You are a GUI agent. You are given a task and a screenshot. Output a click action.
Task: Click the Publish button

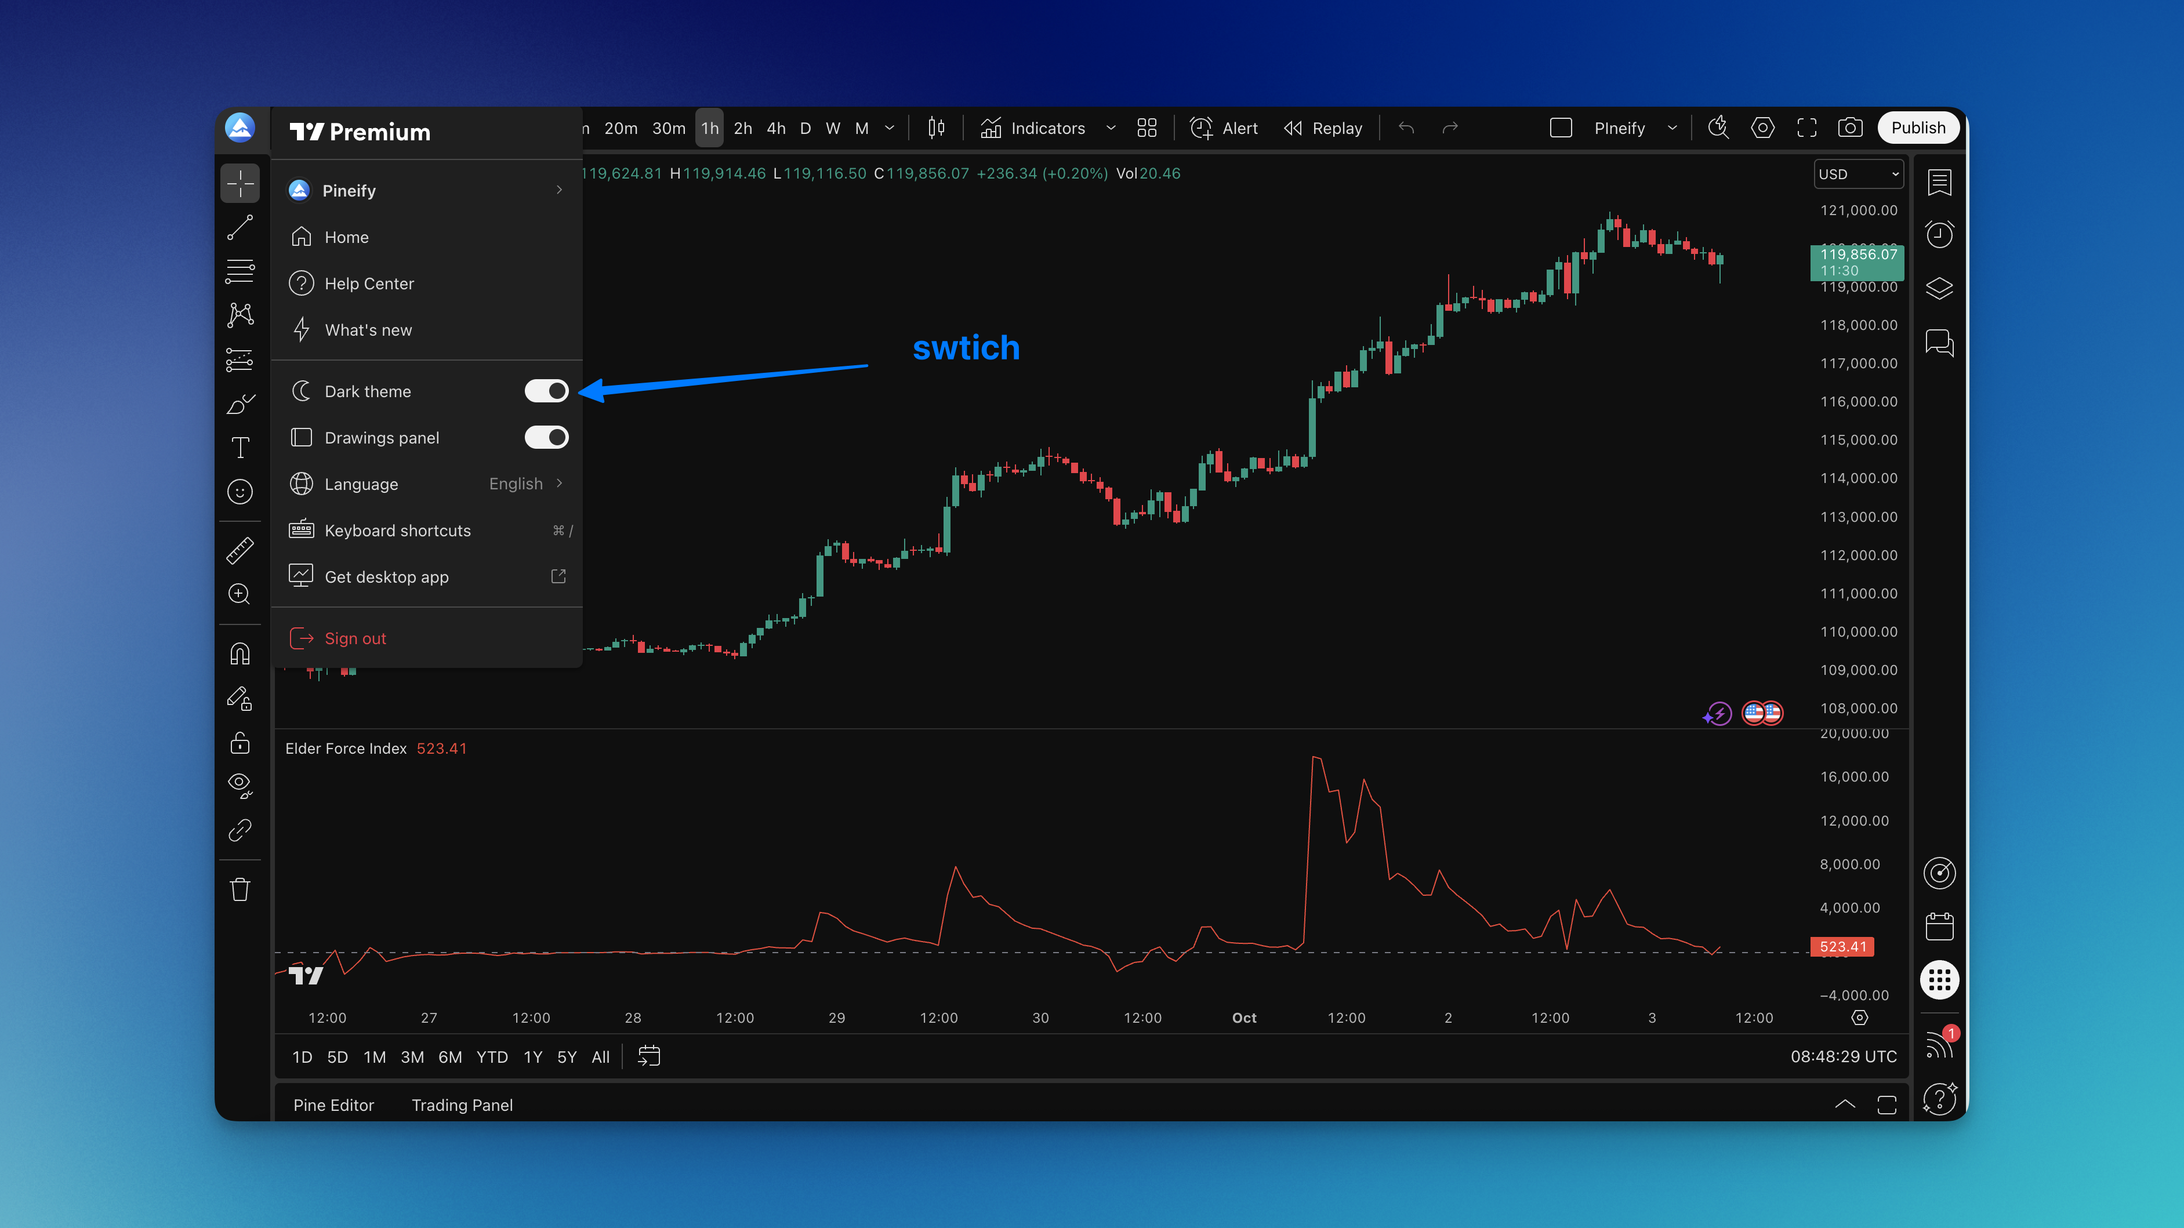(1918, 128)
